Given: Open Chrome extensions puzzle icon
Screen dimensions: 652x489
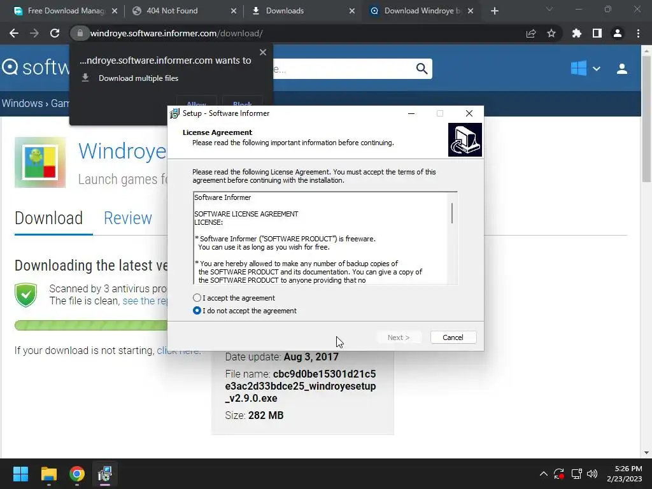Looking at the screenshot, I should (577, 33).
